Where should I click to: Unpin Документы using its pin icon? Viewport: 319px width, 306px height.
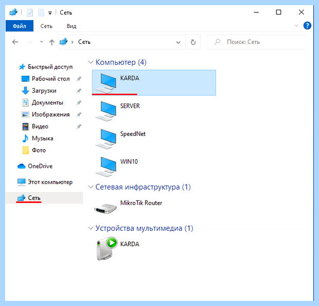click(x=79, y=103)
